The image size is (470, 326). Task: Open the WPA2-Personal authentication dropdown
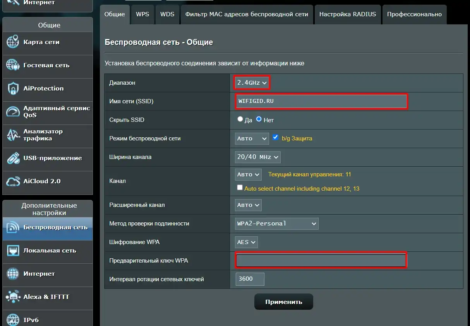tap(276, 224)
